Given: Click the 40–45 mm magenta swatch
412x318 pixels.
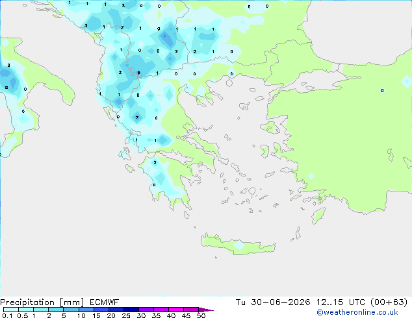Looking at the screenshot, I should coord(176,310).
